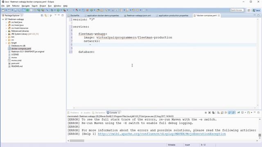Expand the target folder
Screen dimensions: 262x147
(6, 43)
